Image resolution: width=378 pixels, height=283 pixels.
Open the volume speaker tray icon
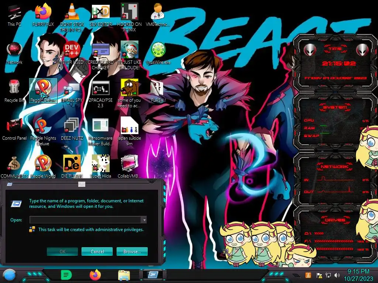click(337, 275)
